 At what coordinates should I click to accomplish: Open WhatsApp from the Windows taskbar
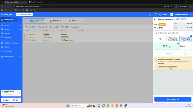pyautogui.click(x=103, y=106)
